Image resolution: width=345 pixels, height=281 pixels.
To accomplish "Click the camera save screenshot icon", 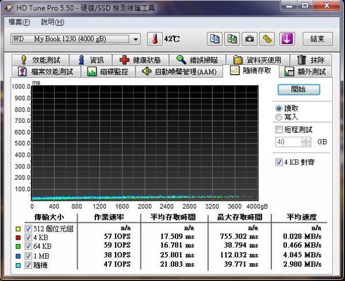I will pos(250,39).
